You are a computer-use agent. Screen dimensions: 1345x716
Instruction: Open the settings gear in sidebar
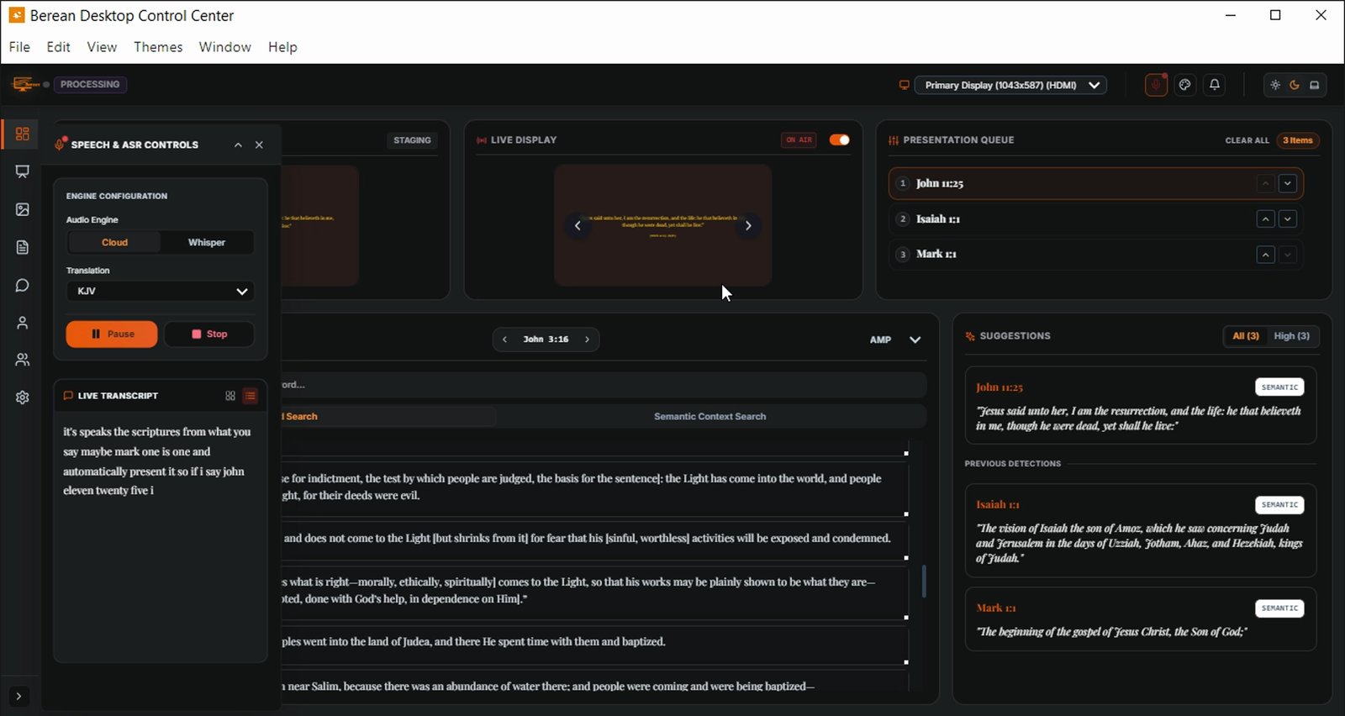[x=23, y=397]
